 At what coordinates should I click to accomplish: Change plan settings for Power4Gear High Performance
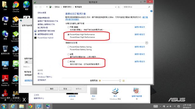140,35
